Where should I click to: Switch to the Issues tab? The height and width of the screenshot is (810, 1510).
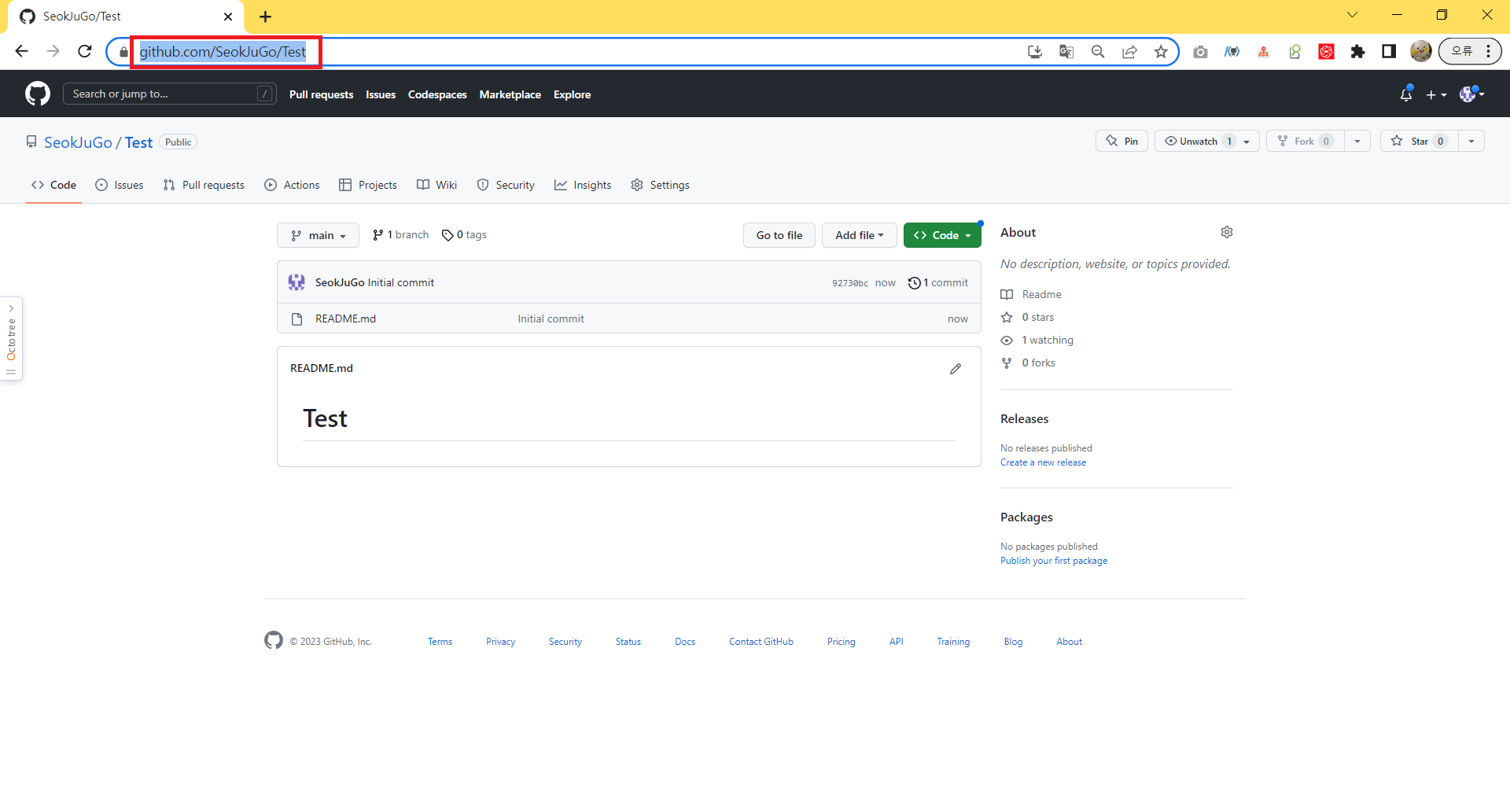pos(120,185)
